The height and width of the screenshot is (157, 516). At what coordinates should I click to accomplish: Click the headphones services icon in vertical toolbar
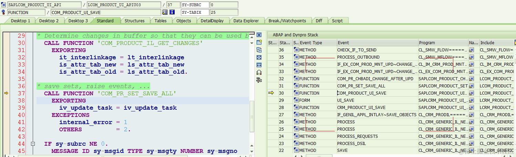[x=259, y=72]
